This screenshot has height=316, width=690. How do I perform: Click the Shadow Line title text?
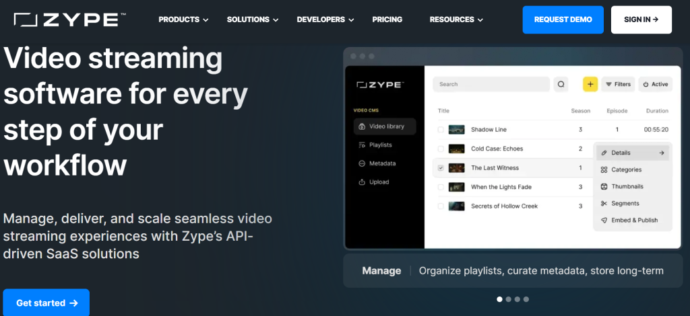pos(489,130)
